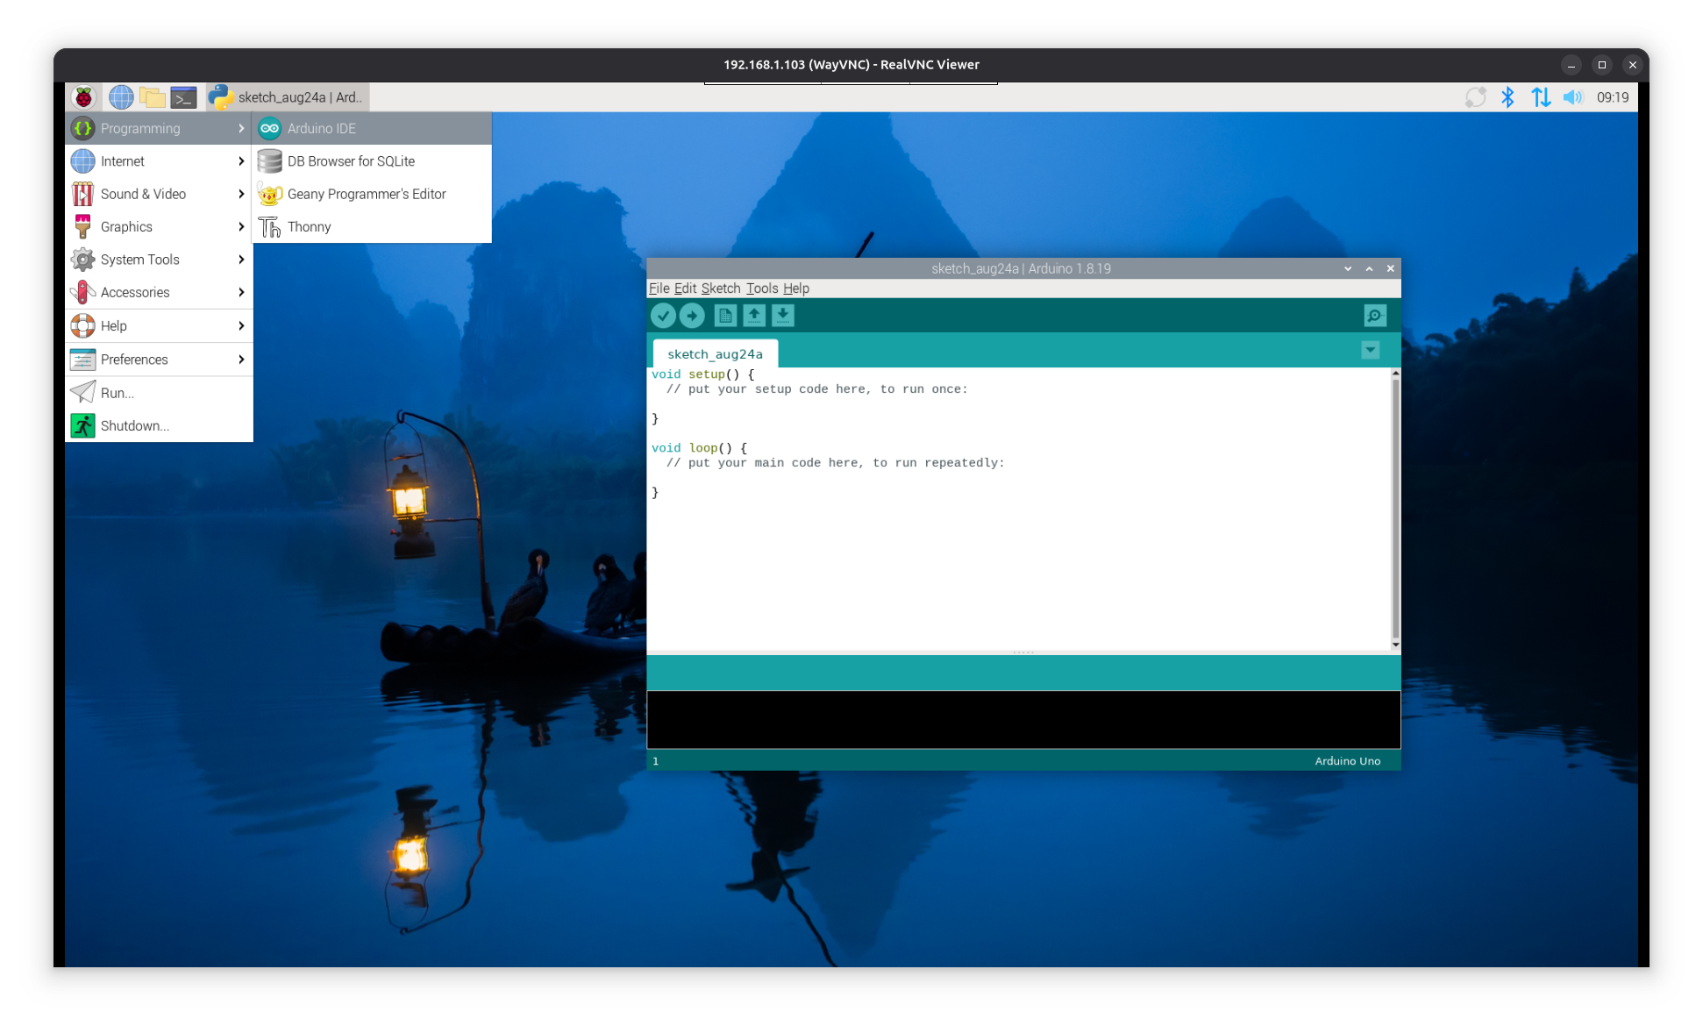Expand the sketch tab dropdown arrow

coord(1370,351)
